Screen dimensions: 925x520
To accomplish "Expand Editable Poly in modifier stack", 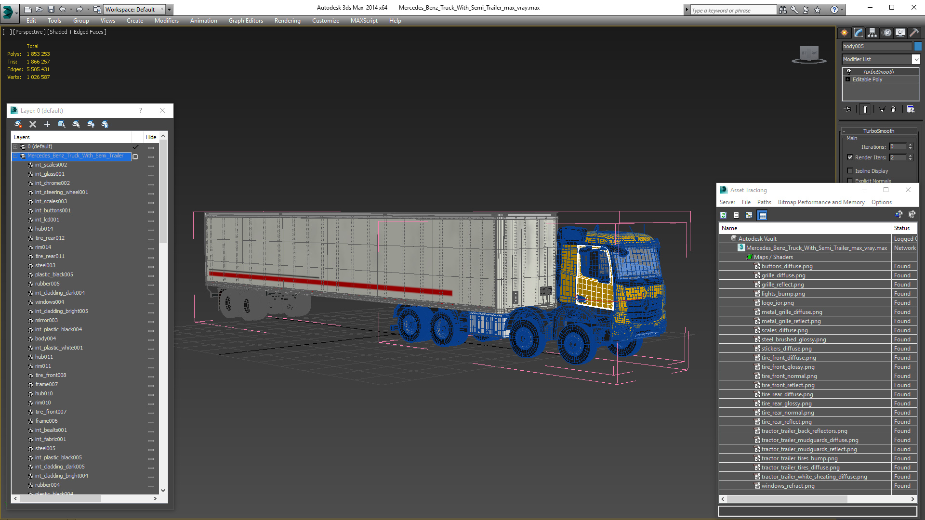I will [x=848, y=79].
